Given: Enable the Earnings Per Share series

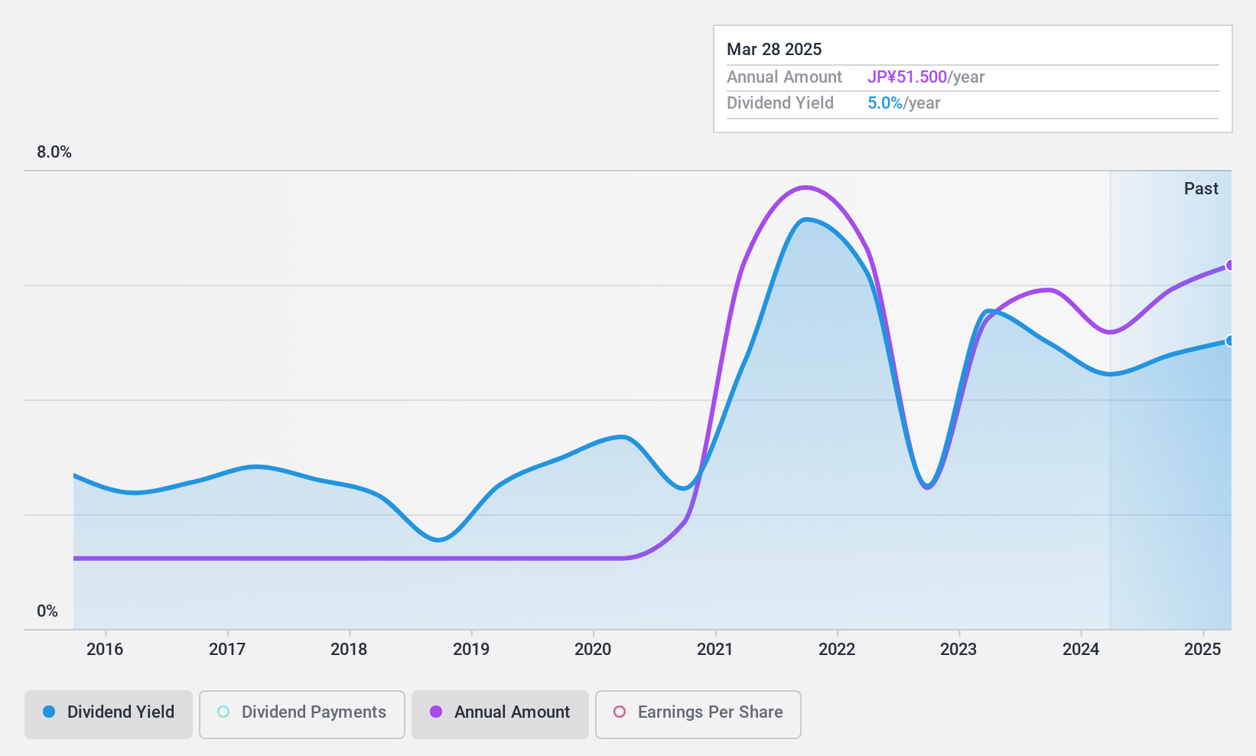Looking at the screenshot, I should coord(698,715).
